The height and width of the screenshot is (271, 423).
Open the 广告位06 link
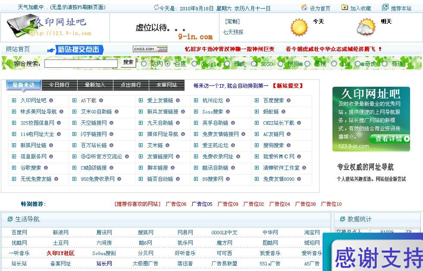[176, 204]
